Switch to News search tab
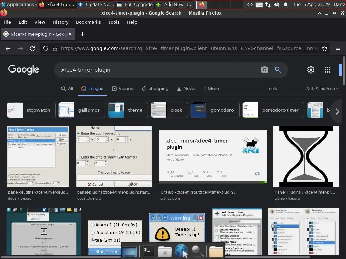Screen dimensions: 346x259 pyautogui.click(x=186, y=89)
